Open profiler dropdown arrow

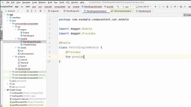(x=178, y=7)
